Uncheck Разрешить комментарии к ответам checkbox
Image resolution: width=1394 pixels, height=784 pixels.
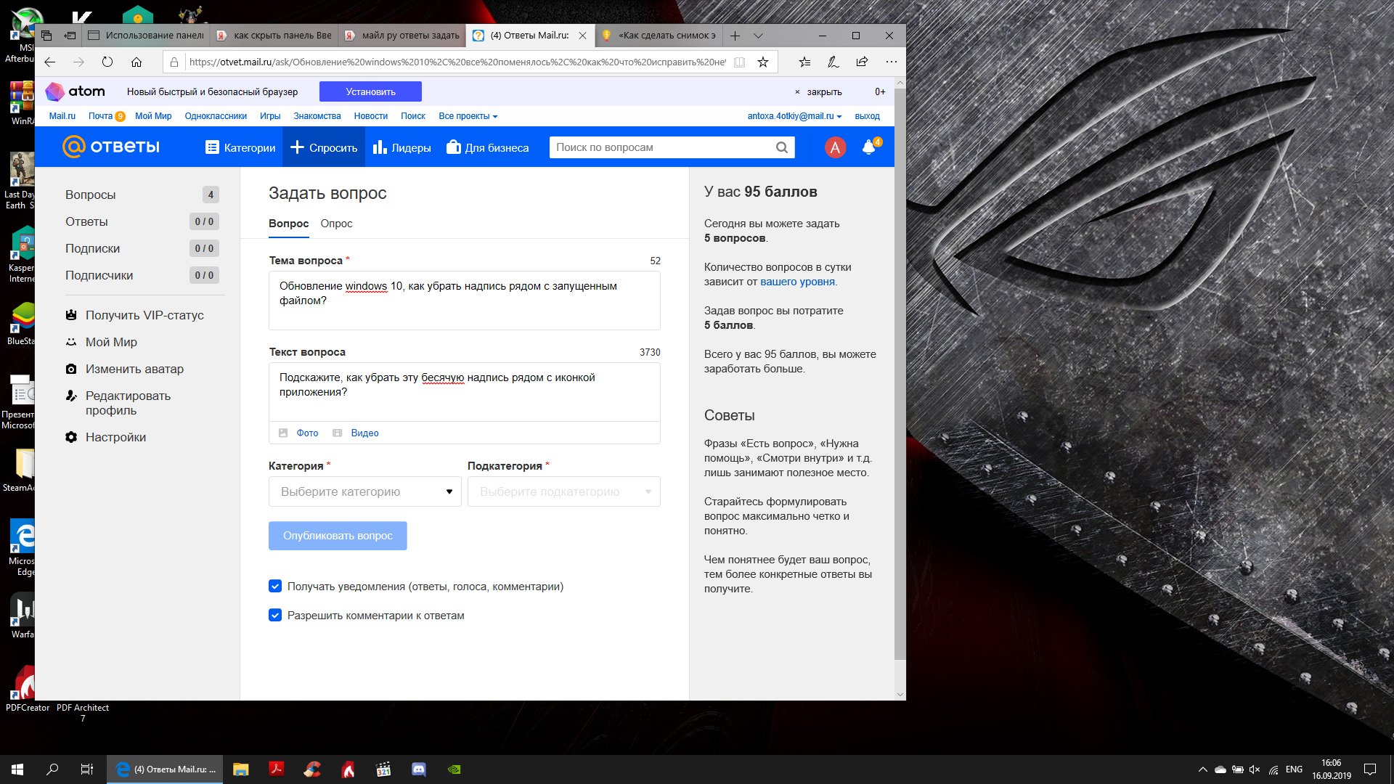[275, 616]
